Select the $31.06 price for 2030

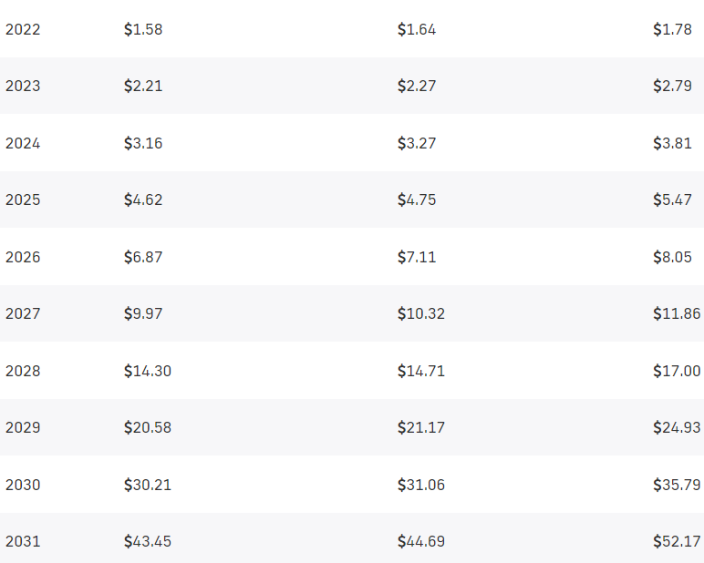pos(421,486)
